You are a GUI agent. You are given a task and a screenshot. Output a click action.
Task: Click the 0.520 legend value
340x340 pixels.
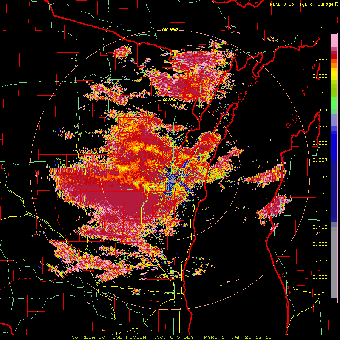320,194
